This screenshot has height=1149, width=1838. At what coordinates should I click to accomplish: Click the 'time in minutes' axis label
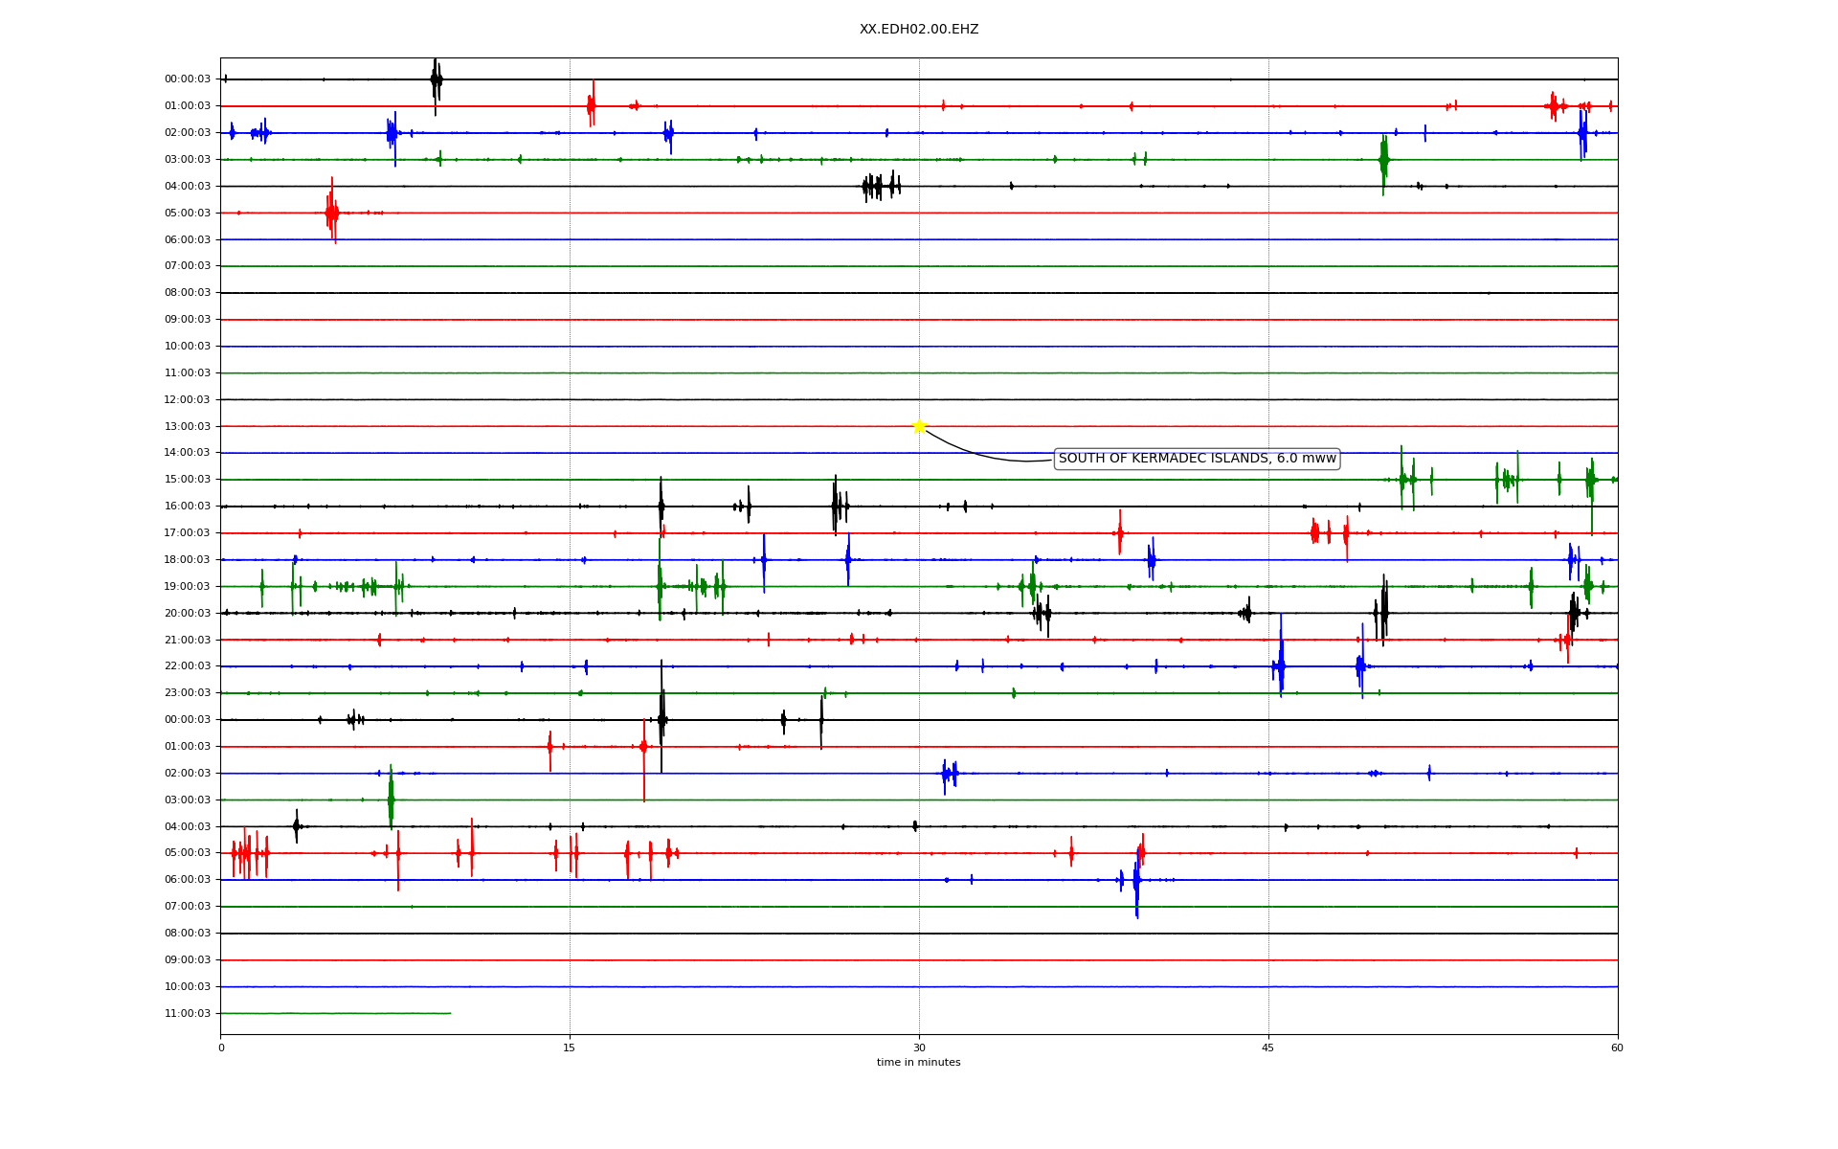[918, 1062]
